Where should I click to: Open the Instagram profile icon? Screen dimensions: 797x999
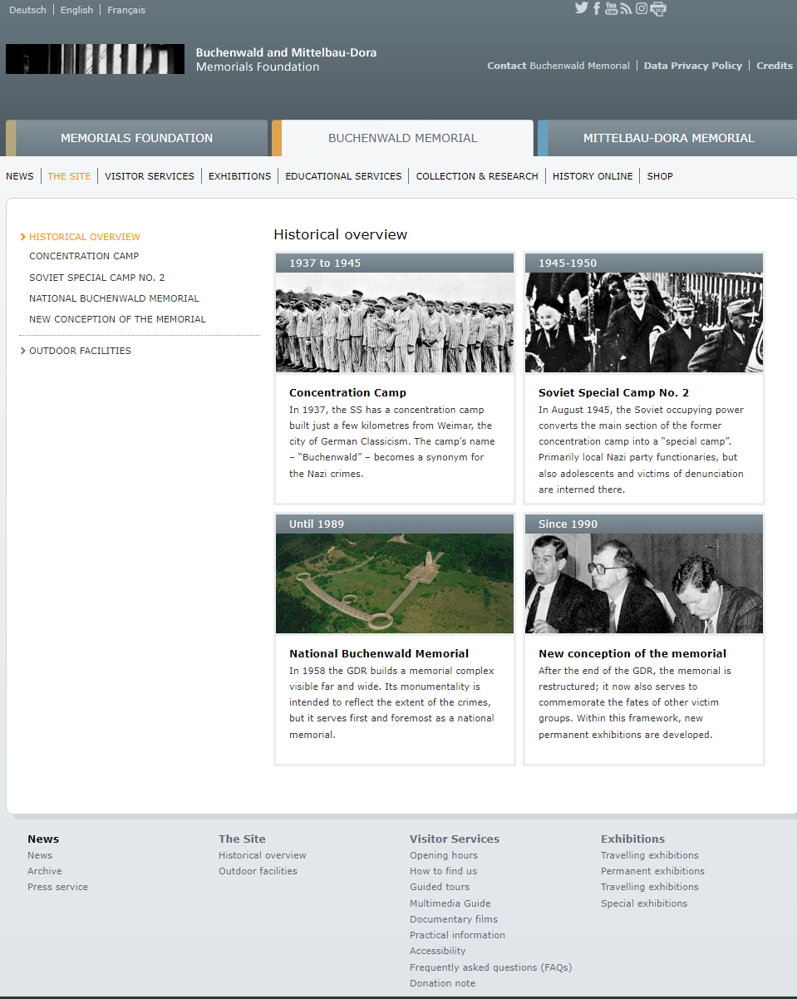point(642,8)
